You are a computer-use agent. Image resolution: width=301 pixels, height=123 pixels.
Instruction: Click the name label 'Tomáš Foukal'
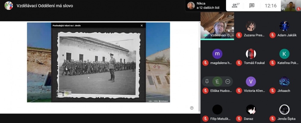click(254, 63)
